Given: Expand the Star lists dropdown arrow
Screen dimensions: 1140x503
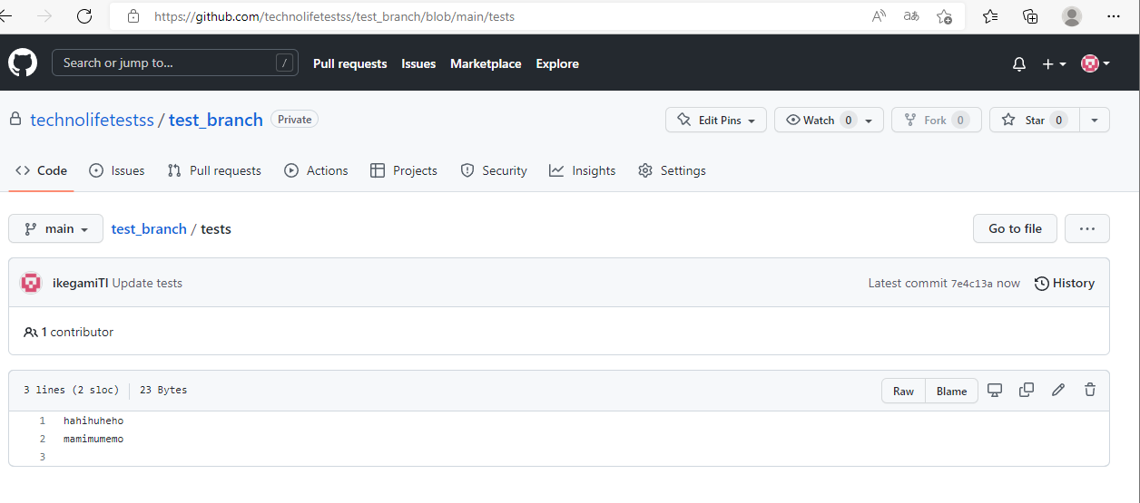Looking at the screenshot, I should coord(1095,120).
